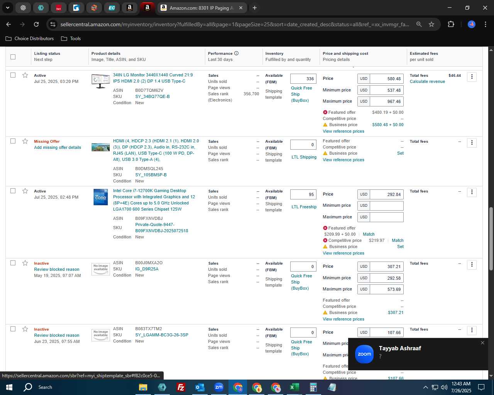Click Match next to Competitive price $219.97
The width and height of the screenshot is (494, 395).
click(x=398, y=240)
